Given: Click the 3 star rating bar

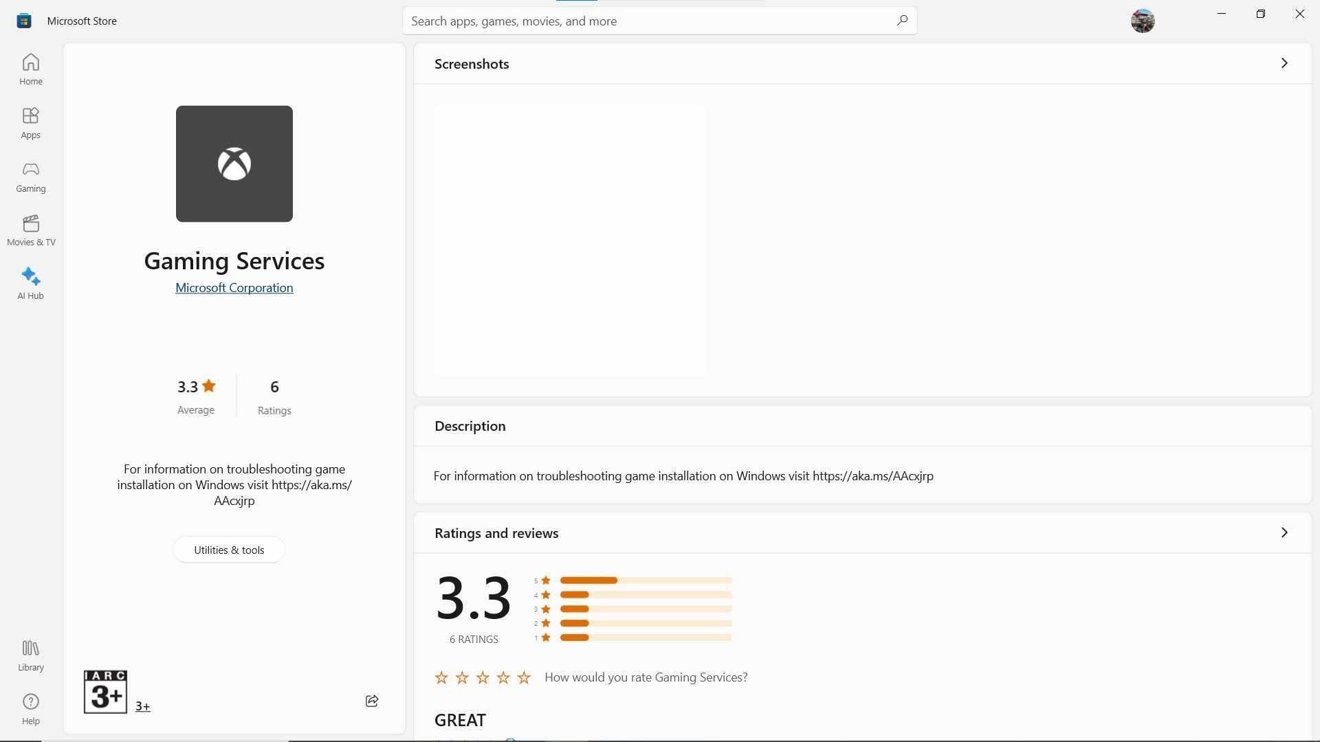Looking at the screenshot, I should (646, 609).
